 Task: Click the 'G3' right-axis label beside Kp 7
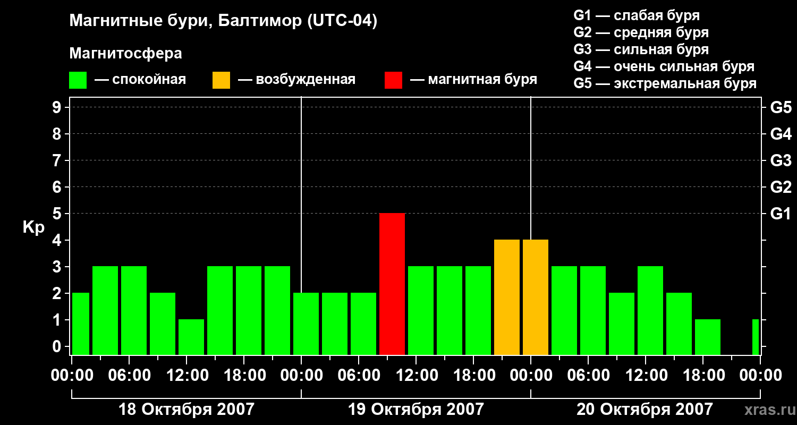tap(781, 160)
